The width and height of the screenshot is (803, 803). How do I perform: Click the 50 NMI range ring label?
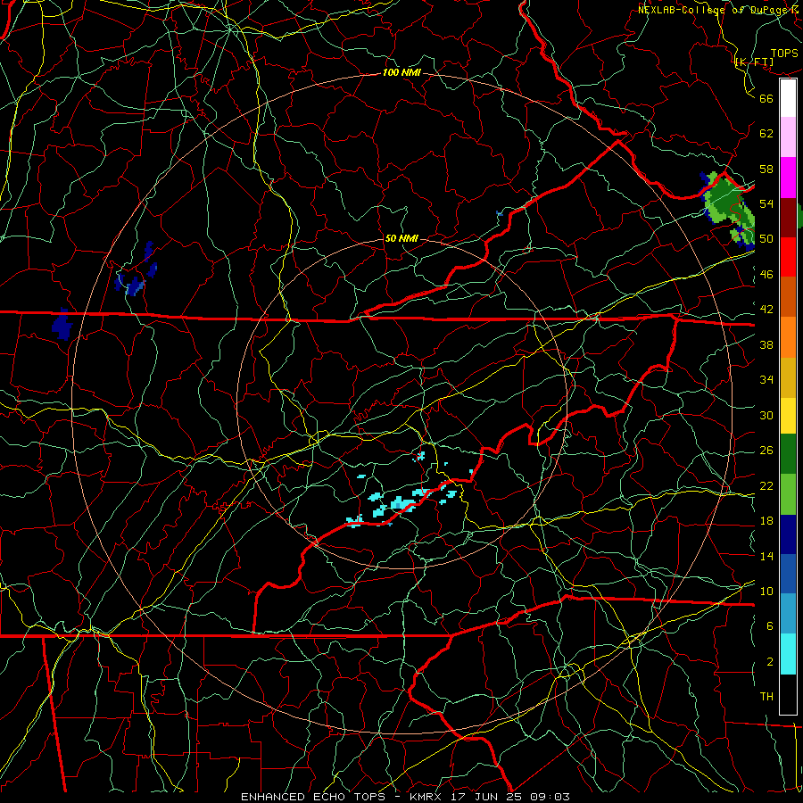tap(401, 238)
